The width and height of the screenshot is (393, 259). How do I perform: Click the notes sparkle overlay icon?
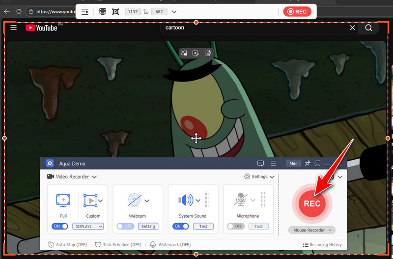(x=208, y=53)
